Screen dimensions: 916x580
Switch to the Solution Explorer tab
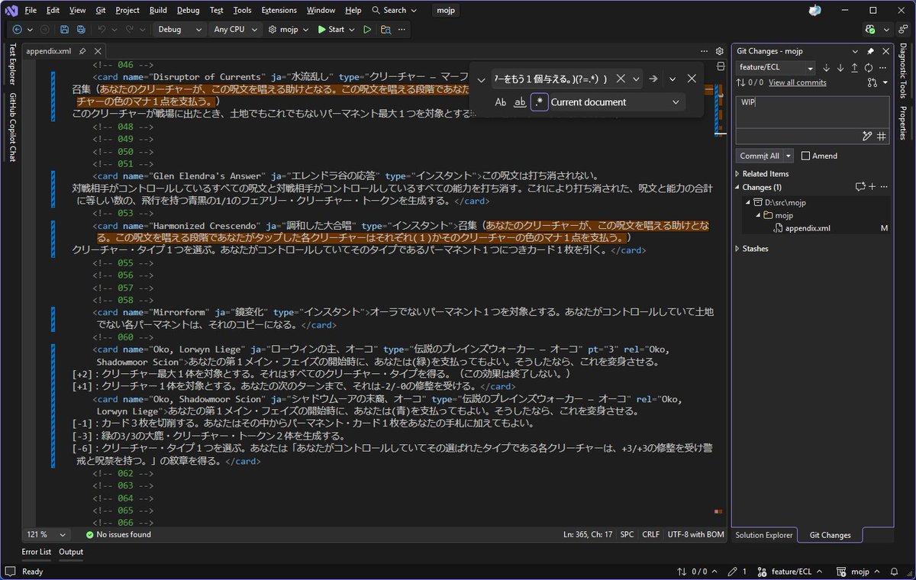(764, 535)
